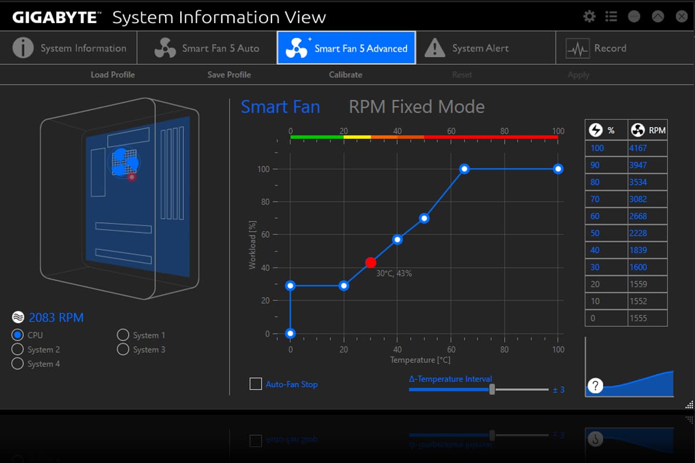Screen dimensions: 695x463
Task: Click the 2228 RPM table cell
Action: coord(648,233)
